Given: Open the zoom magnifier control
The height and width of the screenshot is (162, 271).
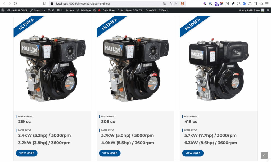Looking at the screenshot, I should pos(164,3).
